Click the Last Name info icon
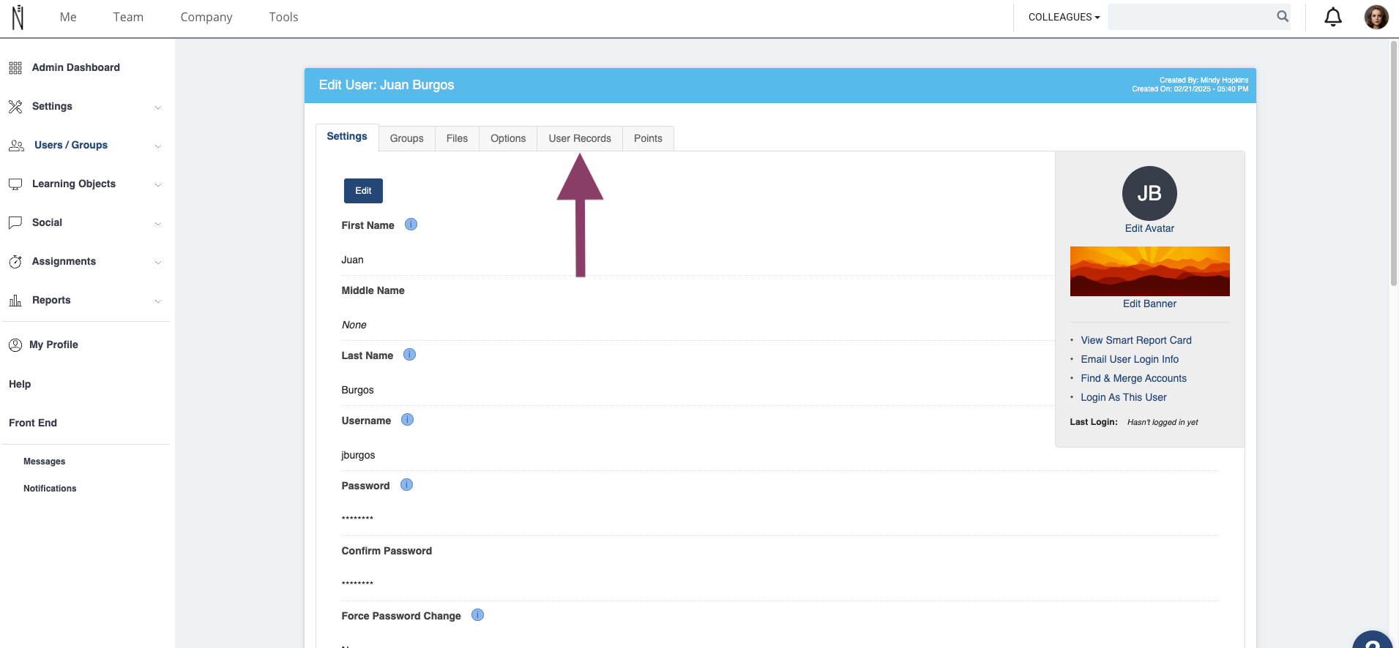1399x648 pixels. click(x=410, y=355)
